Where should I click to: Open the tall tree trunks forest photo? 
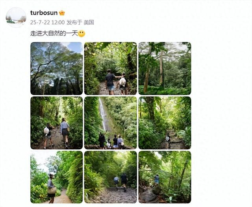coord(165,68)
